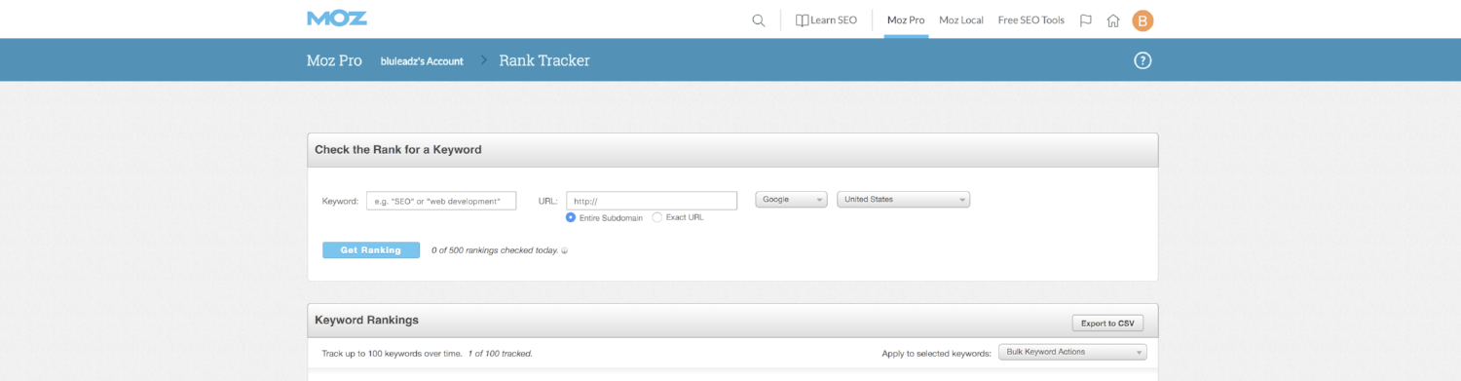Click the Moz logo
The width and height of the screenshot is (1461, 381).
pyautogui.click(x=337, y=19)
